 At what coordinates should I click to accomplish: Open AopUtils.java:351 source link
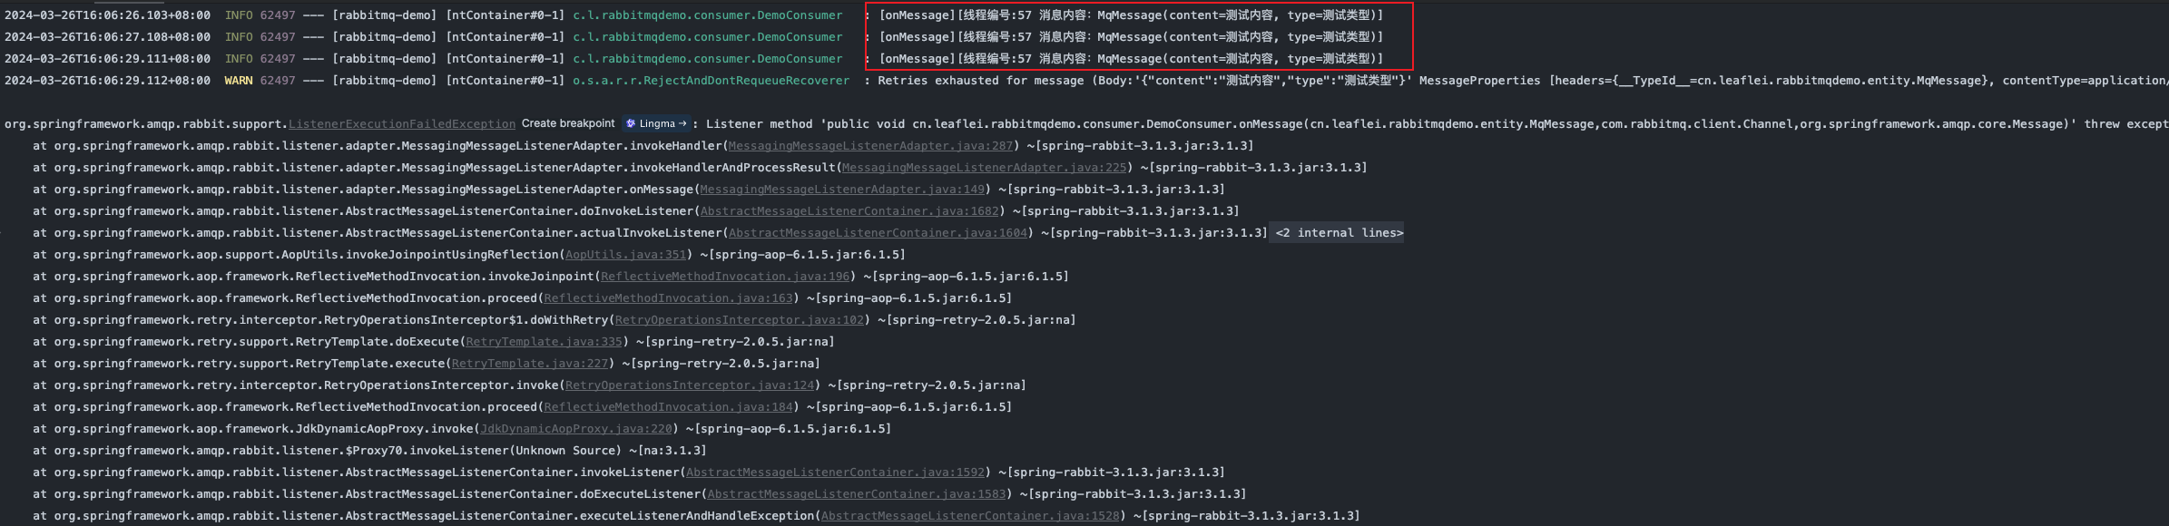(626, 255)
